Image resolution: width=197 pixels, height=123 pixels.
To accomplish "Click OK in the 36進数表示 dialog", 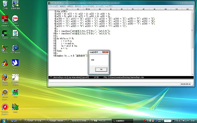I will [x=101, y=69].
